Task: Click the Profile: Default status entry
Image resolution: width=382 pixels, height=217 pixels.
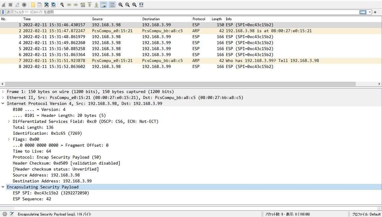Action: click(x=366, y=214)
